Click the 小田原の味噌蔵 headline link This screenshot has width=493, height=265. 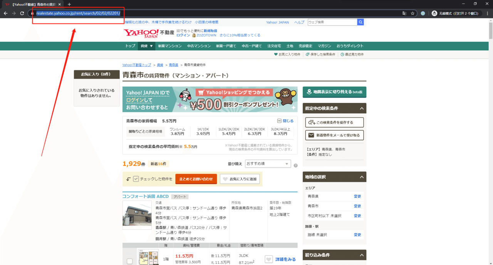[x=206, y=22]
